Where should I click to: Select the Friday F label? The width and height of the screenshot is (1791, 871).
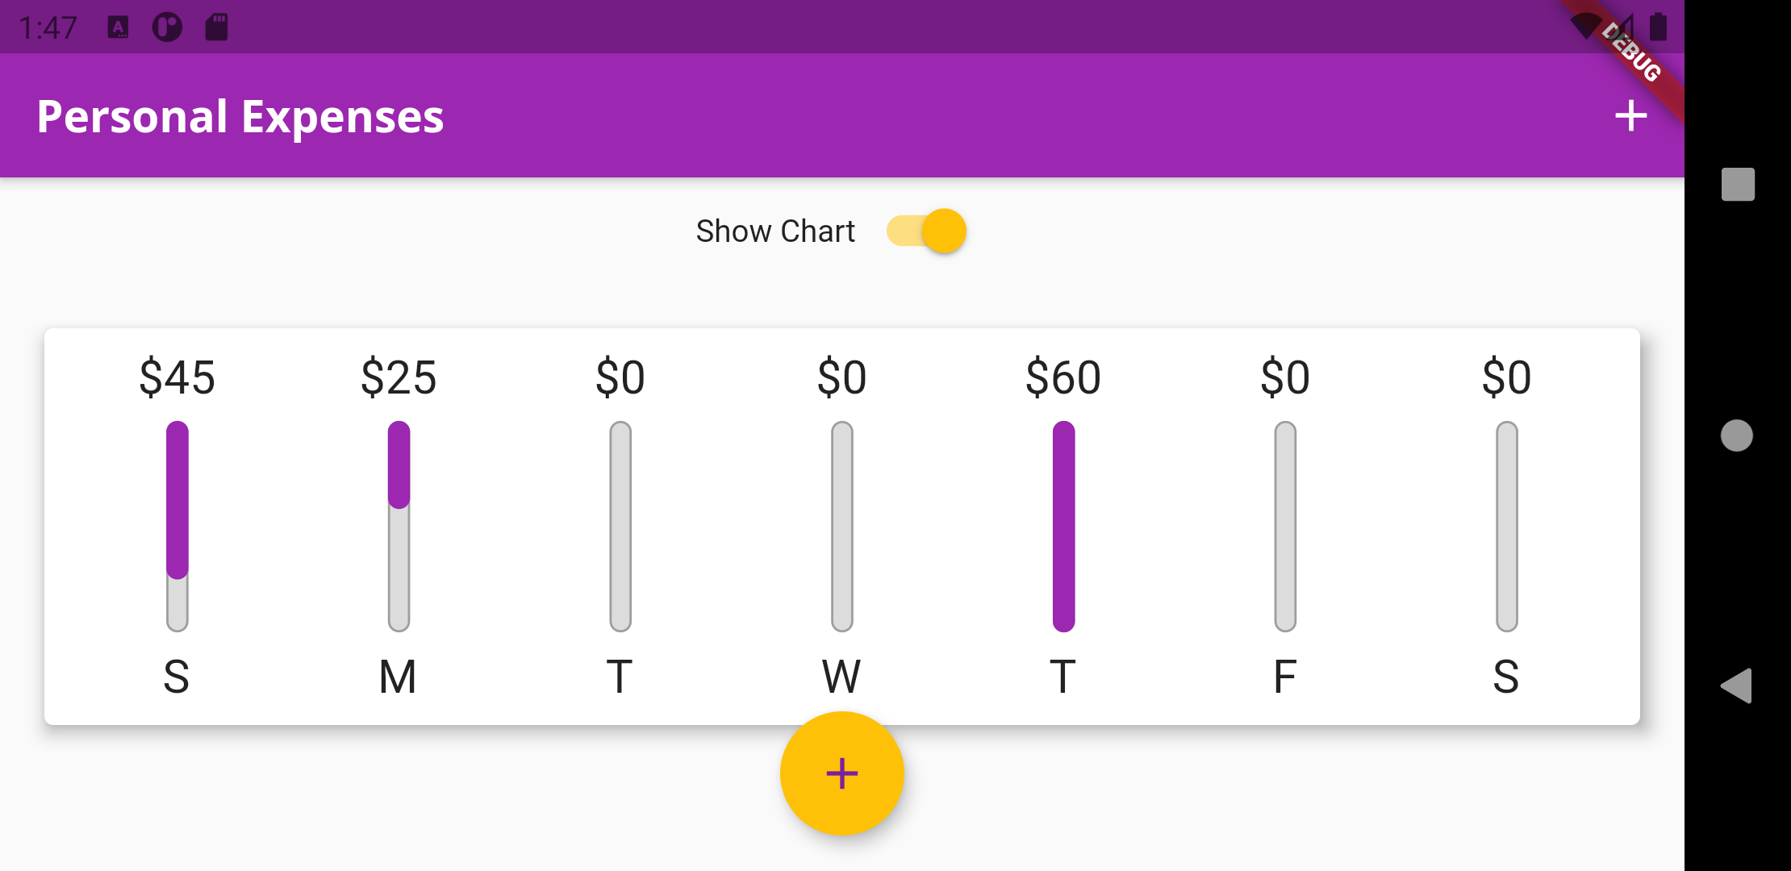[1284, 676]
